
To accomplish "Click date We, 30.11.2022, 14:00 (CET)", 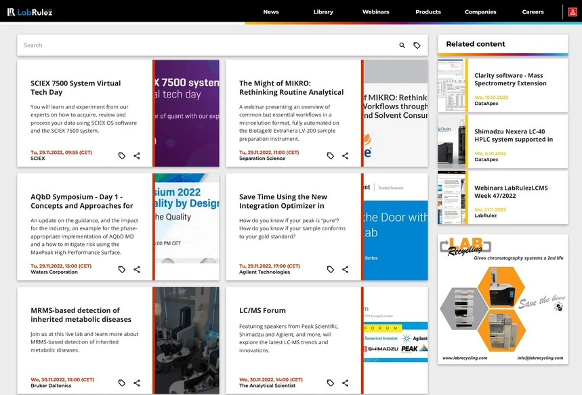I will click(x=271, y=380).
